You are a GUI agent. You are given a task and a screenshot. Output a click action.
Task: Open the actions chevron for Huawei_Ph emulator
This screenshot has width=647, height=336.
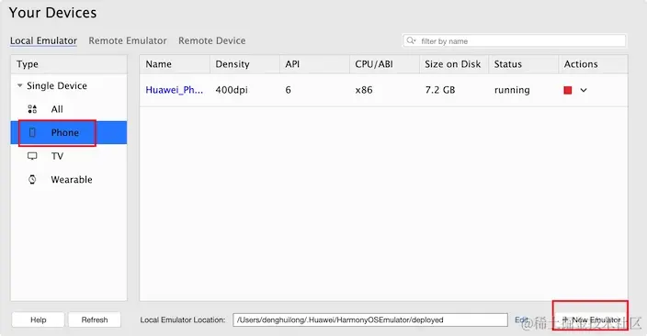584,90
